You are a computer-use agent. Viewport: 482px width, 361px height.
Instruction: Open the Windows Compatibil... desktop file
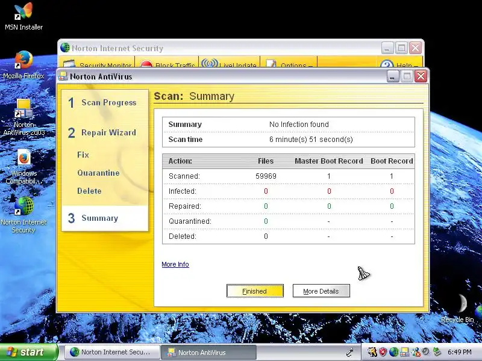point(23,167)
